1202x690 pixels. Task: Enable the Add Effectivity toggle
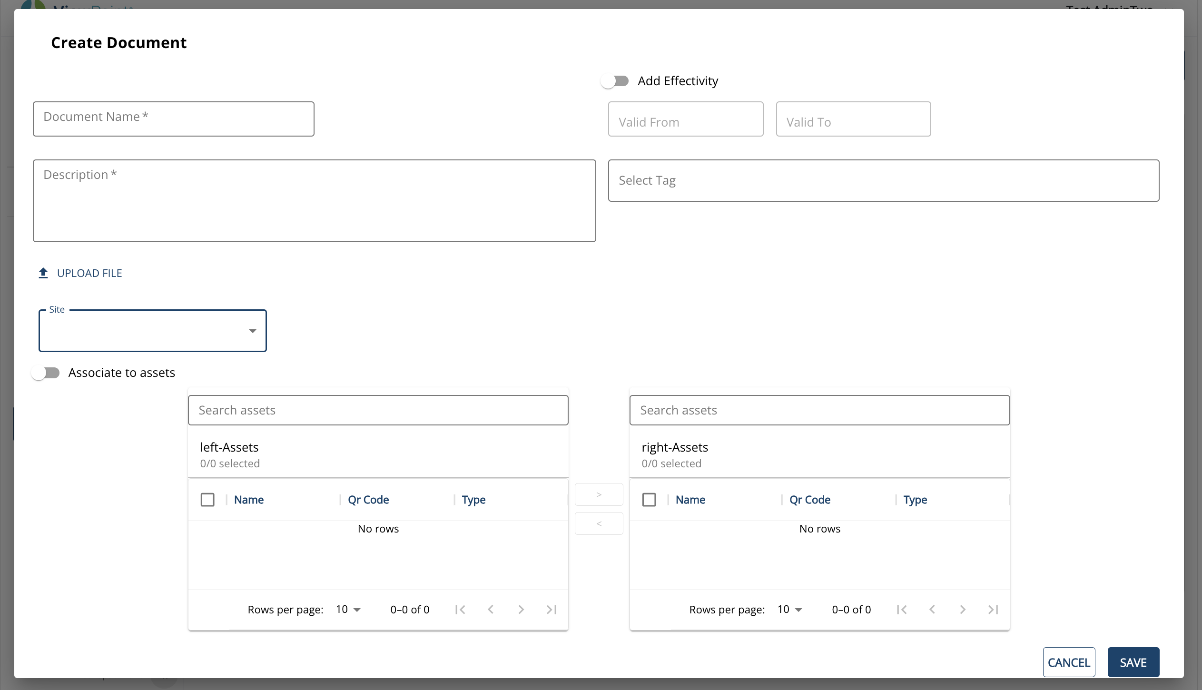point(614,81)
